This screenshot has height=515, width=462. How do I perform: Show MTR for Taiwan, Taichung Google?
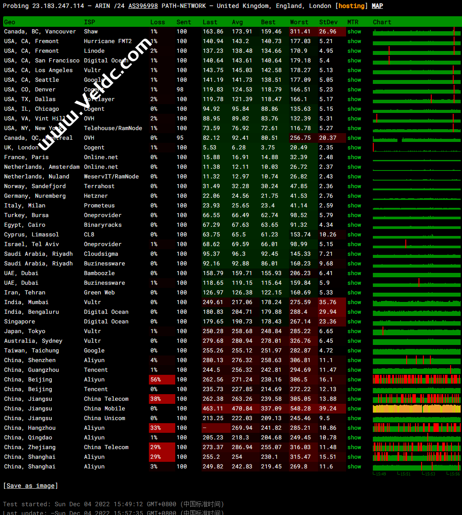tap(354, 351)
